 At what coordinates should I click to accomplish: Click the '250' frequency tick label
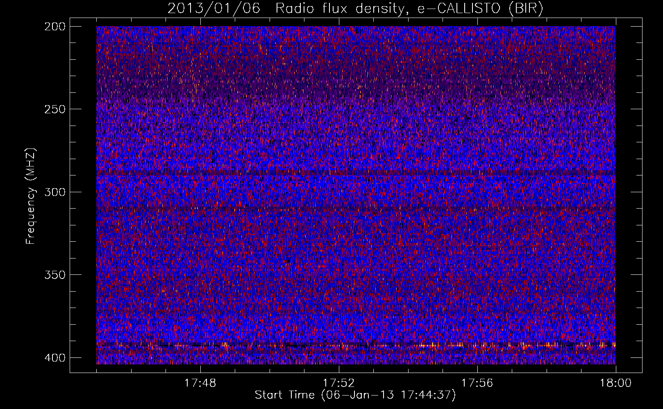tap(54, 109)
